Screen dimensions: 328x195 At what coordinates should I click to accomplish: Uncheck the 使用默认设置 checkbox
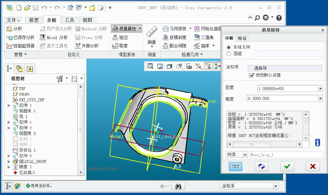tap(251, 75)
